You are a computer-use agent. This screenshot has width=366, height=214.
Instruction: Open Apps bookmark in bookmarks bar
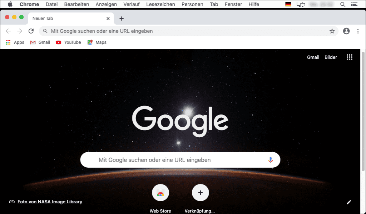(x=15, y=42)
